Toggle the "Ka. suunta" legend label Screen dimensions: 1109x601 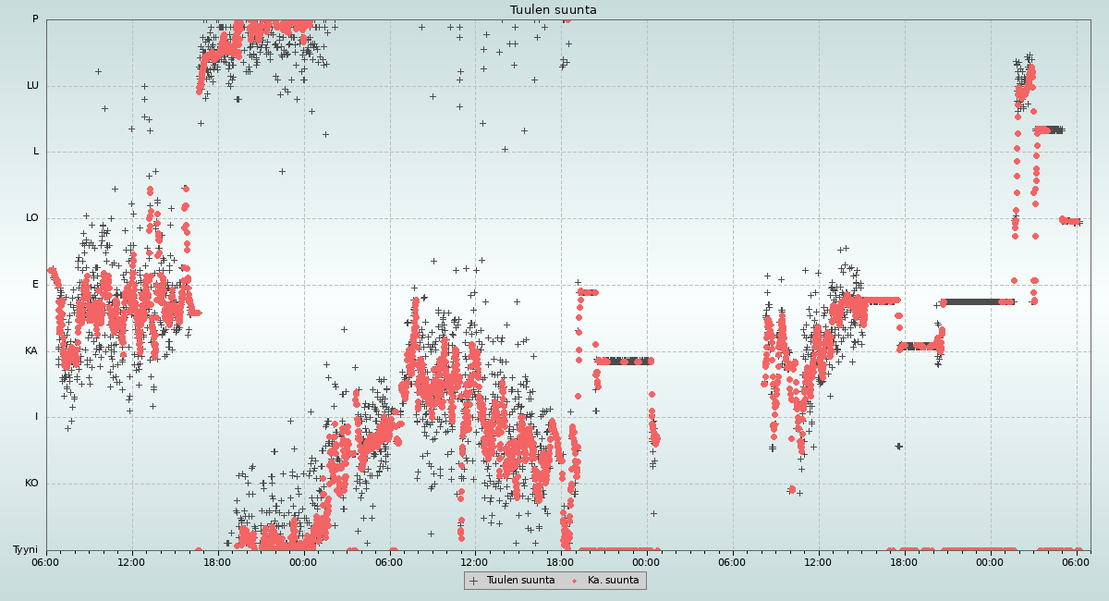coord(613,581)
